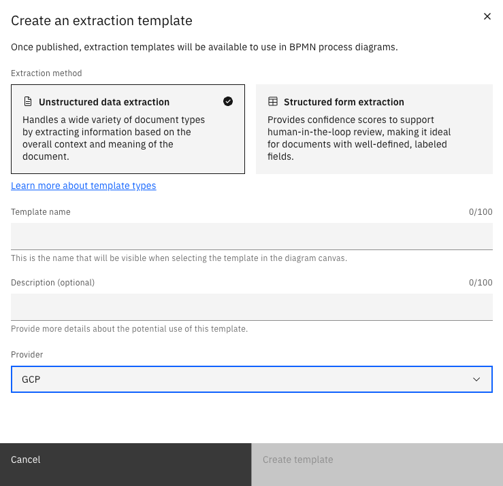503x486 pixels.
Task: Expand the Provider dropdown chevron
Action: tap(476, 379)
